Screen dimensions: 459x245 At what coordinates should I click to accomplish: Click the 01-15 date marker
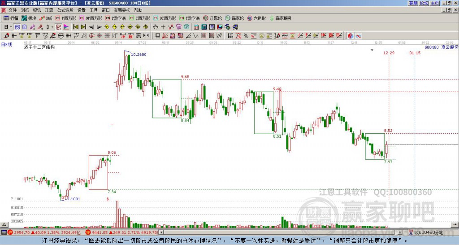coord(415,53)
